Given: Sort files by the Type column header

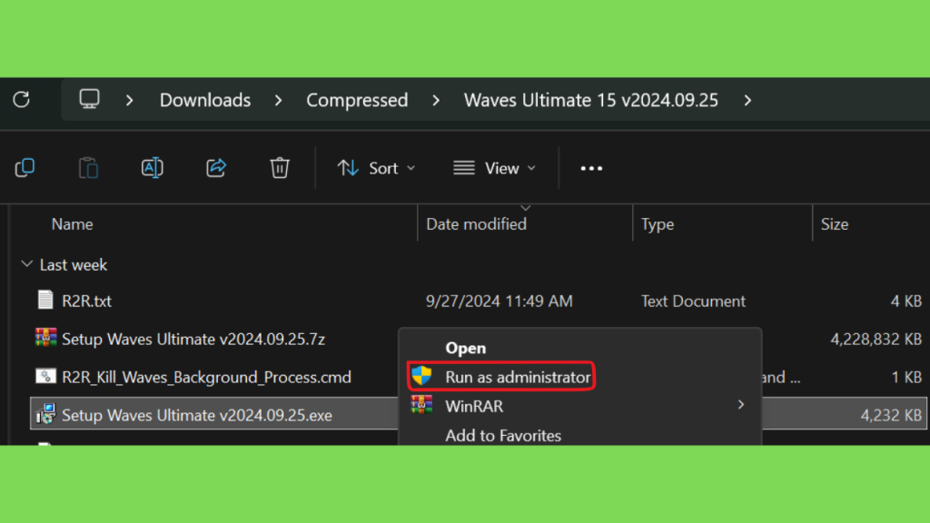Looking at the screenshot, I should pyautogui.click(x=658, y=224).
